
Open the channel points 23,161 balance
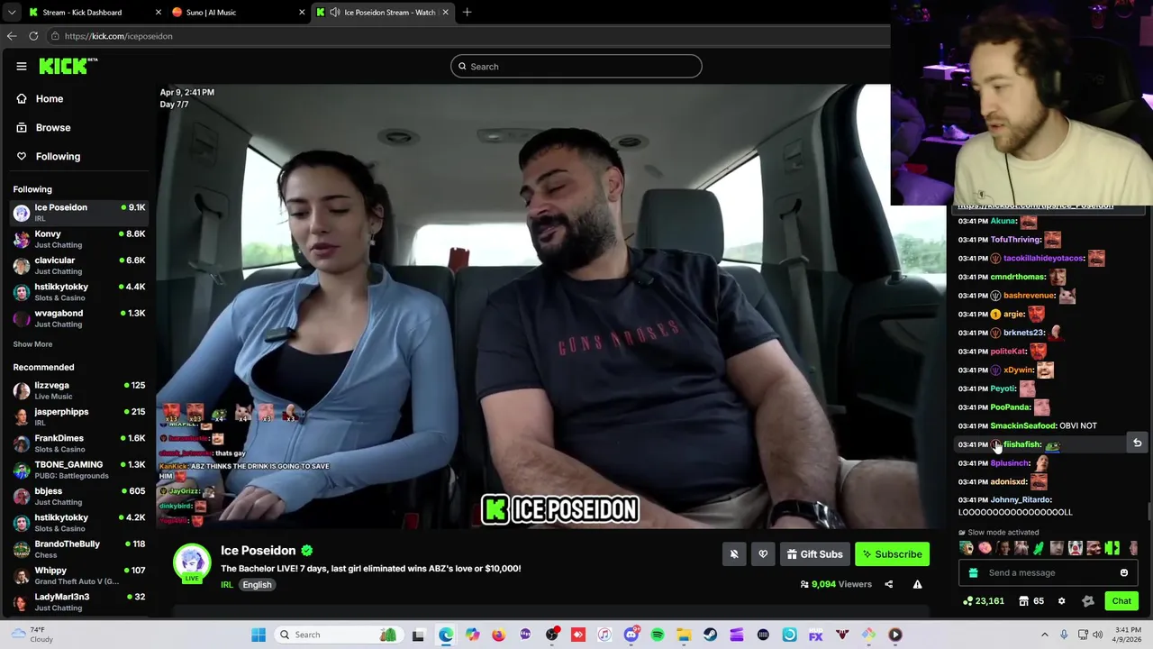click(x=984, y=601)
